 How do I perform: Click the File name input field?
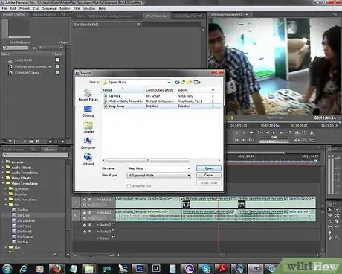[159, 168]
